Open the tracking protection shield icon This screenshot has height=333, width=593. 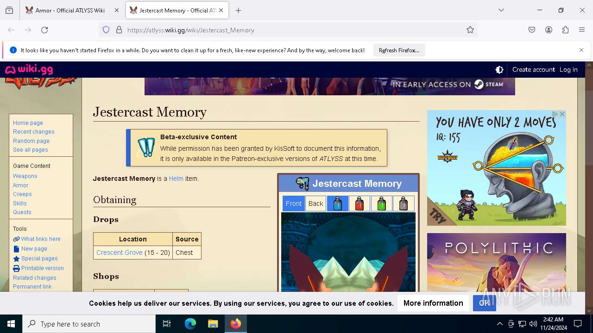pos(106,30)
